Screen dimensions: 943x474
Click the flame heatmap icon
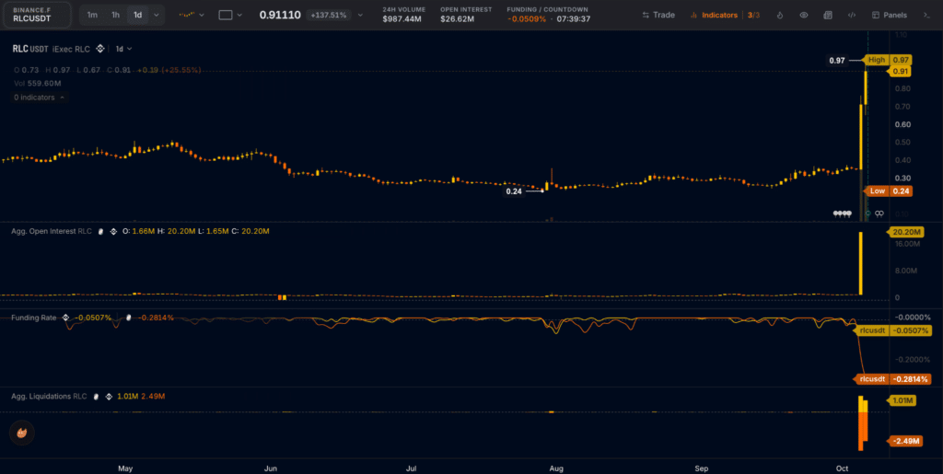pos(779,15)
